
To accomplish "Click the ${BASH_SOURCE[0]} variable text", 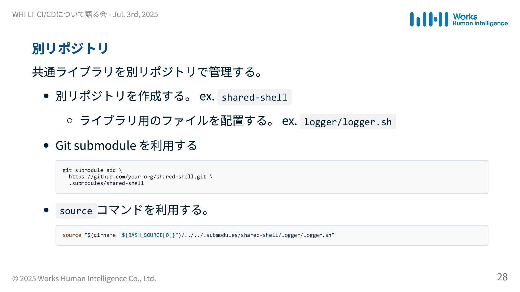I will [148, 235].
